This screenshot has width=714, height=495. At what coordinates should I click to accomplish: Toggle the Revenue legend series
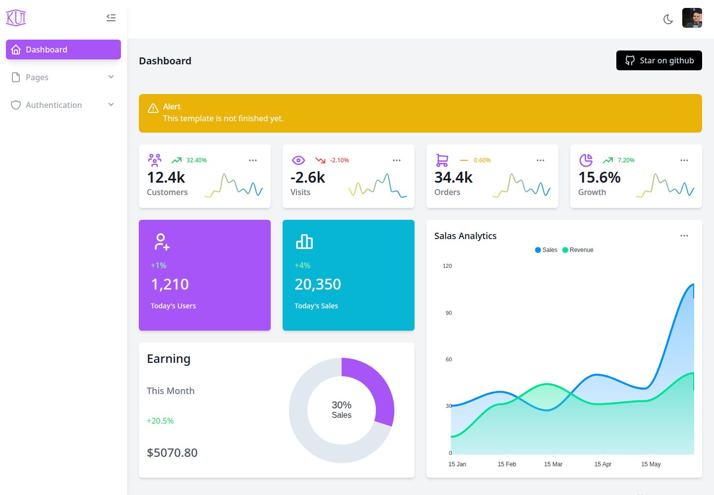point(578,250)
